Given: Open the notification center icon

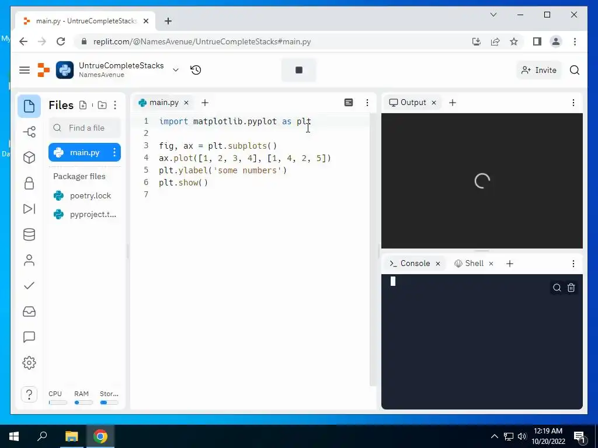Looking at the screenshot, I should click(x=579, y=436).
